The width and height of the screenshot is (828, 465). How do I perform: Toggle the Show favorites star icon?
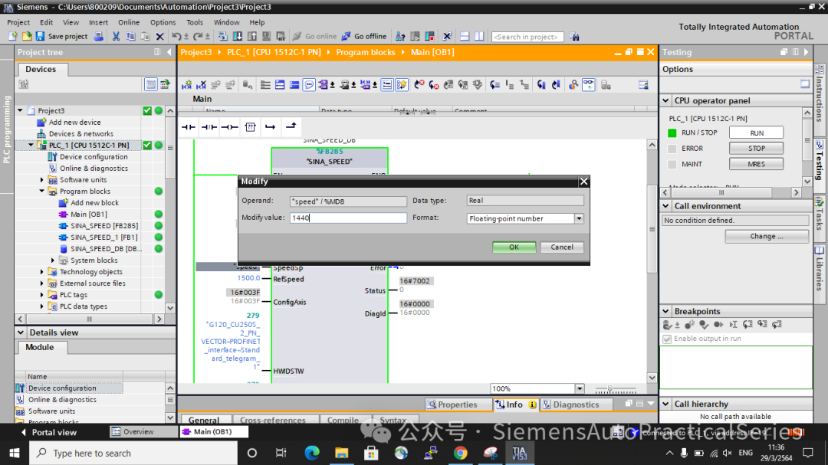coord(402,84)
